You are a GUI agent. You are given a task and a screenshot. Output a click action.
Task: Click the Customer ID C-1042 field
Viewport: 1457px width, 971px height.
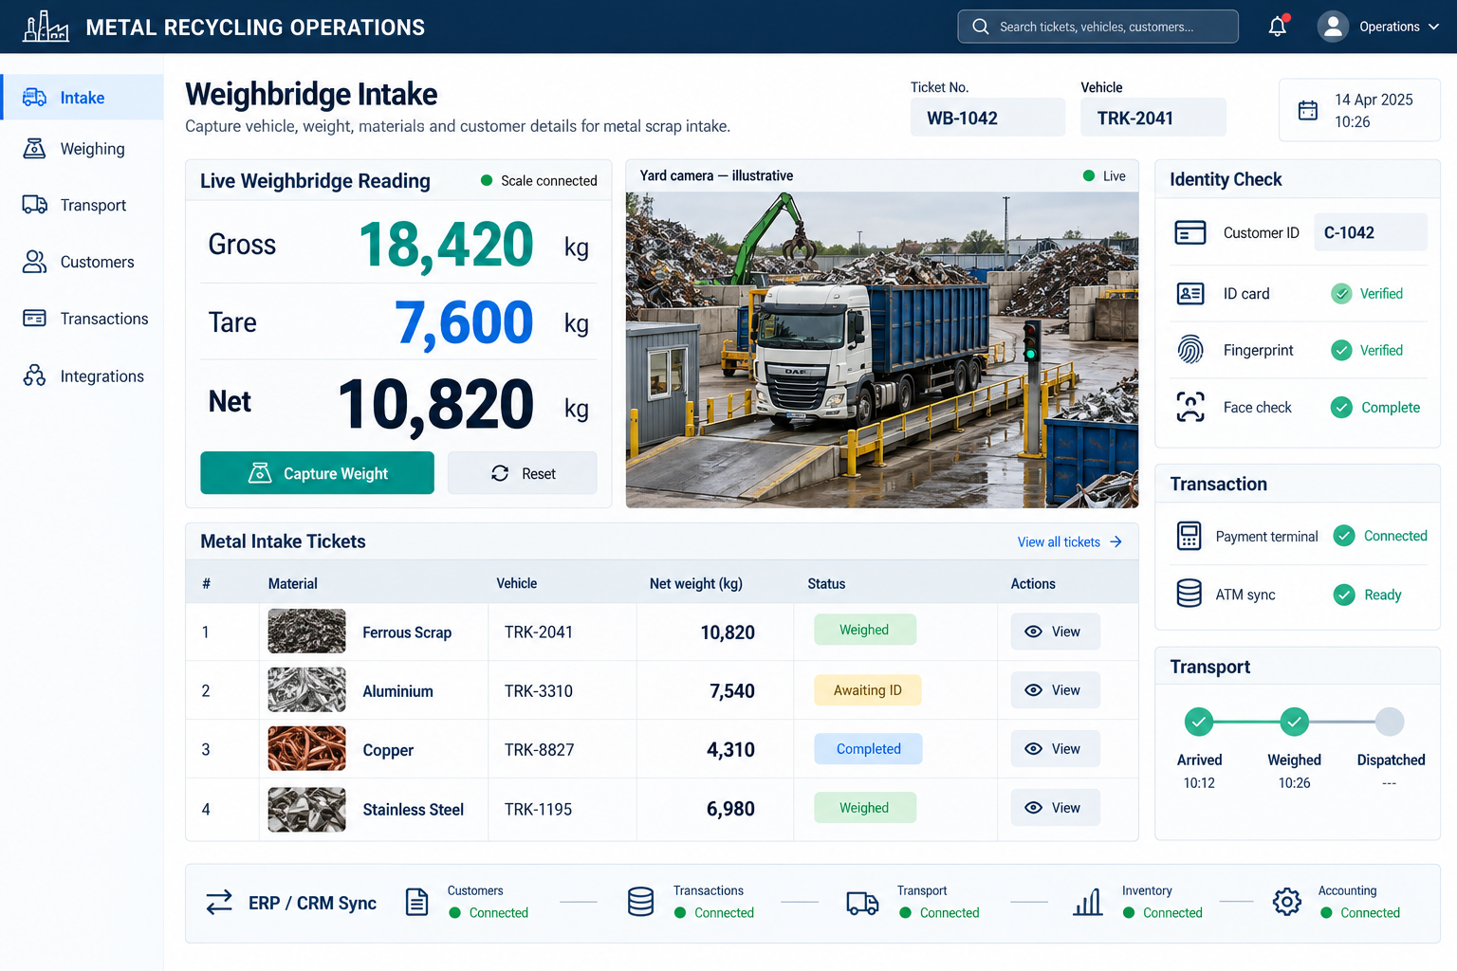(x=1371, y=232)
